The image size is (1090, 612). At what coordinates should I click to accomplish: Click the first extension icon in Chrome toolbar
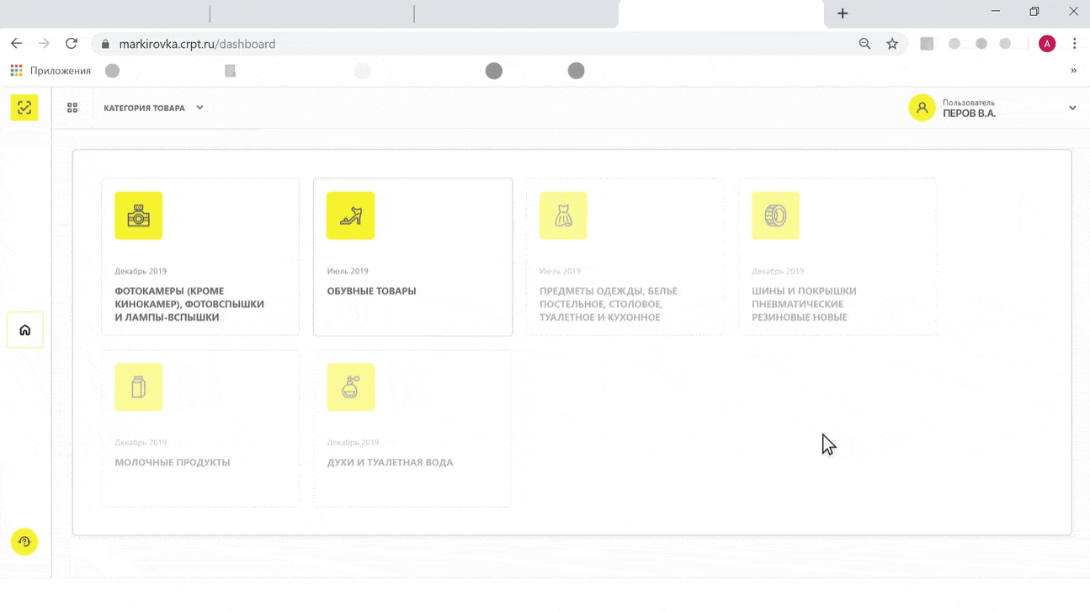(x=927, y=44)
